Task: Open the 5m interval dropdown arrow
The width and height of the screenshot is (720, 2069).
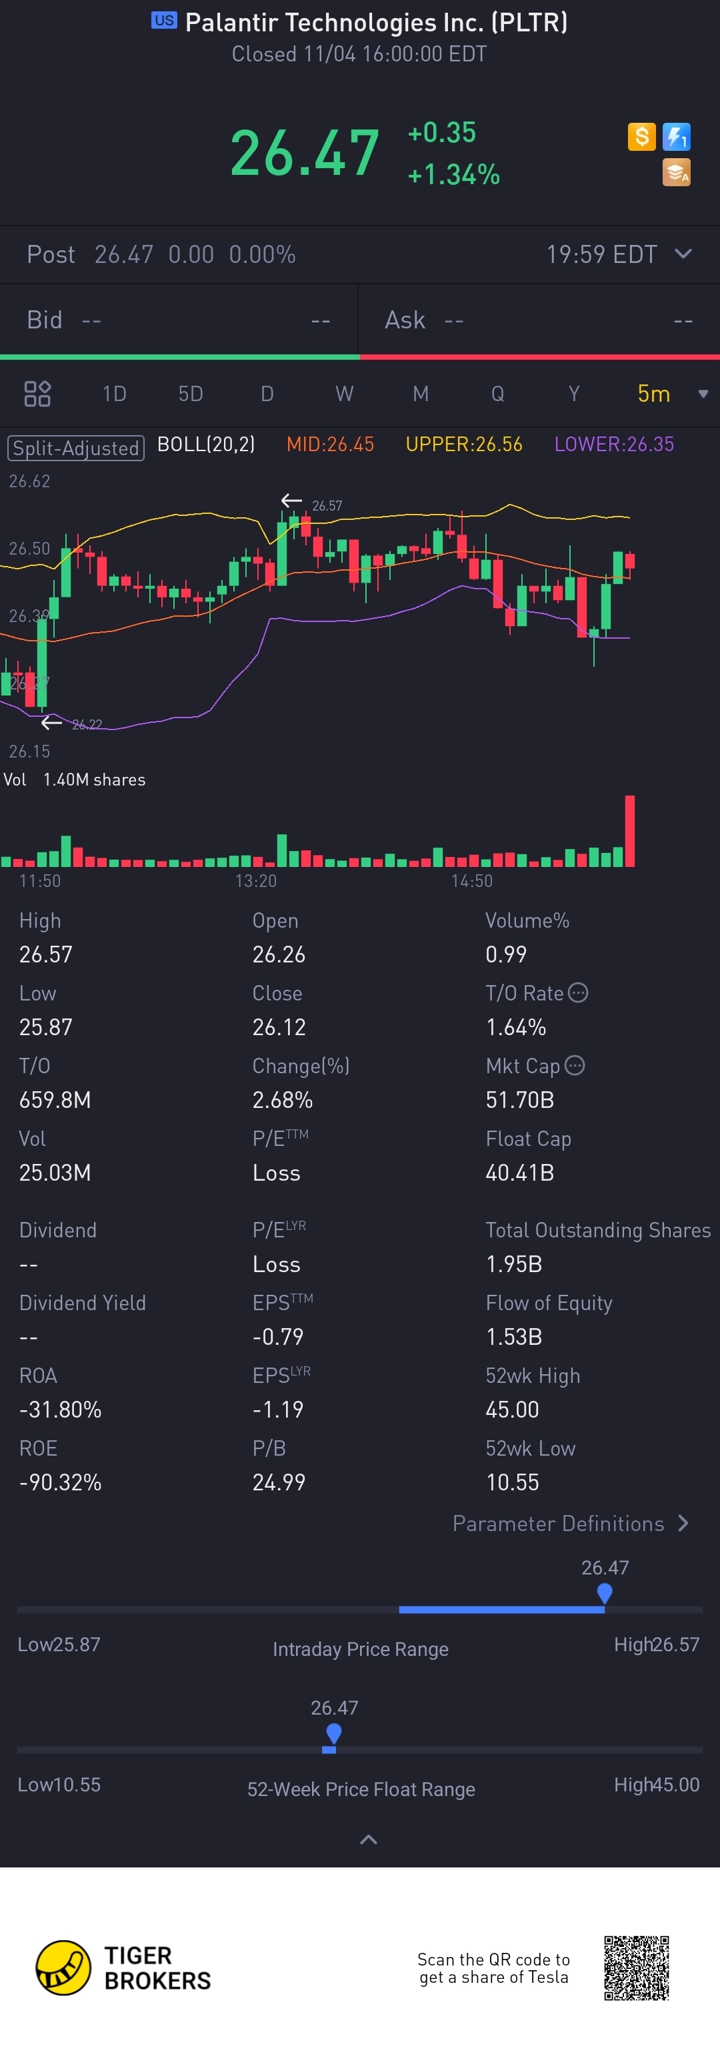Action: coord(703,394)
